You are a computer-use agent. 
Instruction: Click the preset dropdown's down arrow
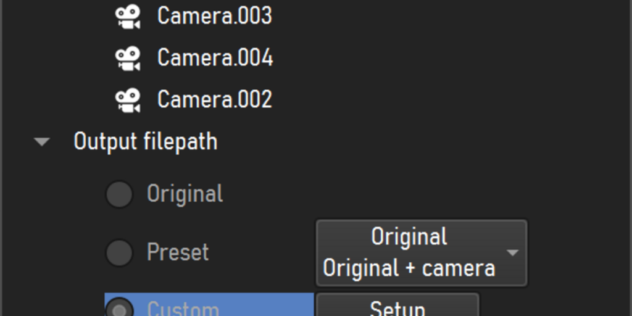(512, 253)
